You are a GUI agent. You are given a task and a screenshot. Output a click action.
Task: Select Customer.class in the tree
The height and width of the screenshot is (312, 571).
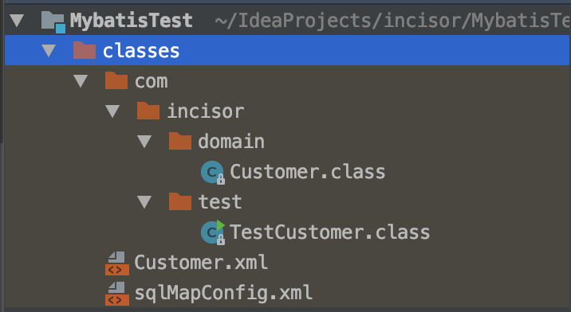pyautogui.click(x=307, y=172)
